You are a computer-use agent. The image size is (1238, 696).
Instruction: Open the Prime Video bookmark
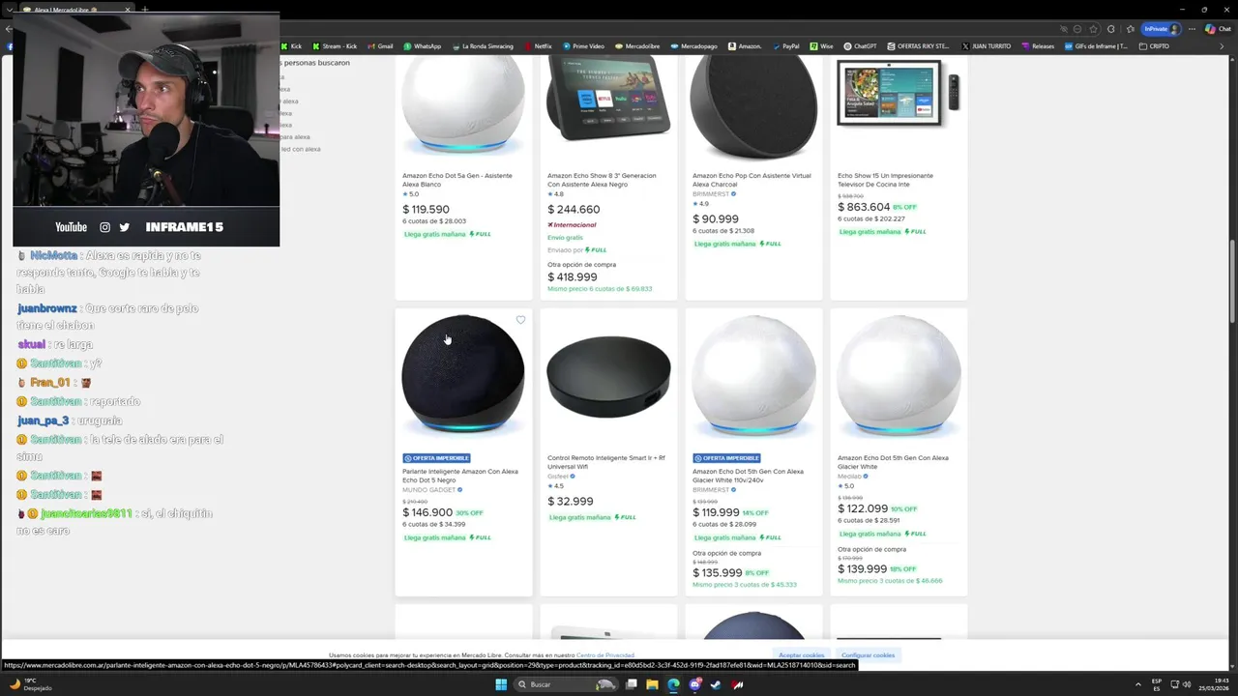pyautogui.click(x=583, y=46)
